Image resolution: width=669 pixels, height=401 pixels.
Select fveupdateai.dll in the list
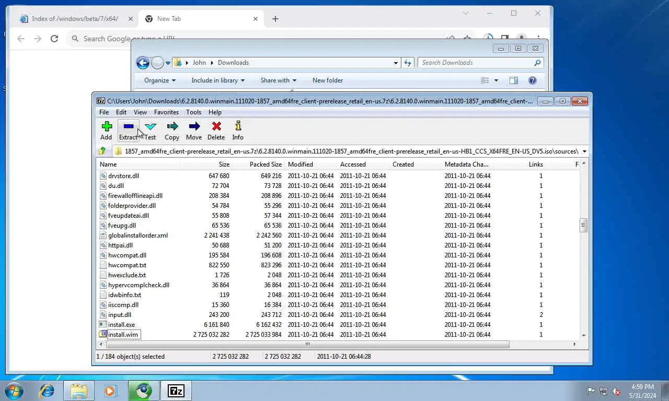(x=129, y=216)
